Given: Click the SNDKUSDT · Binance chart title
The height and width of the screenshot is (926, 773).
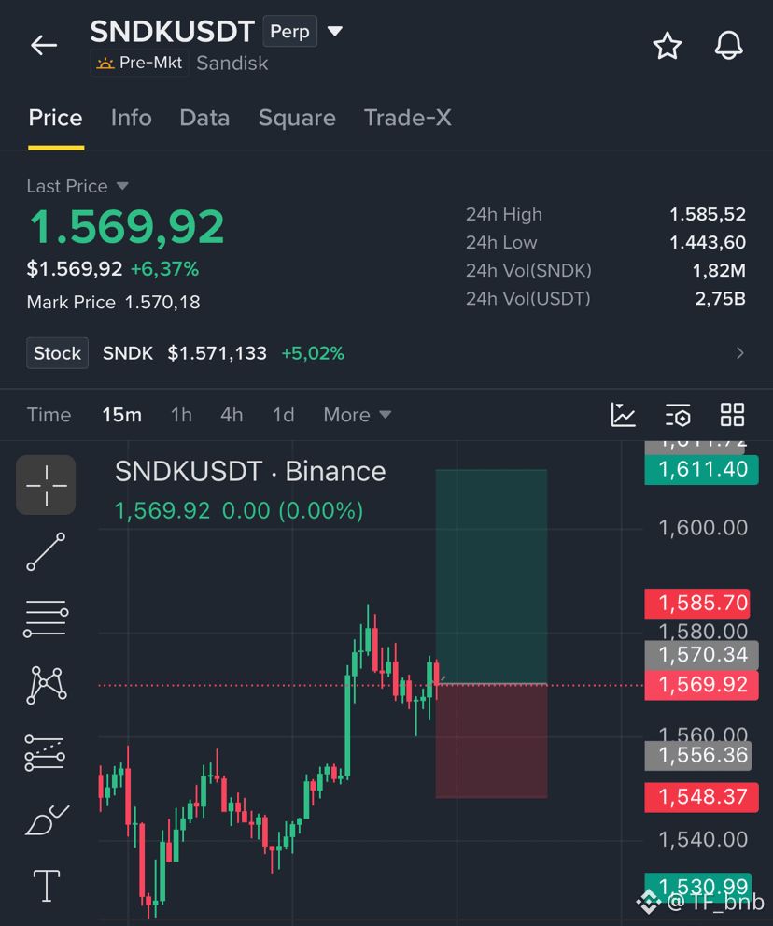Looking at the screenshot, I should point(250,471).
